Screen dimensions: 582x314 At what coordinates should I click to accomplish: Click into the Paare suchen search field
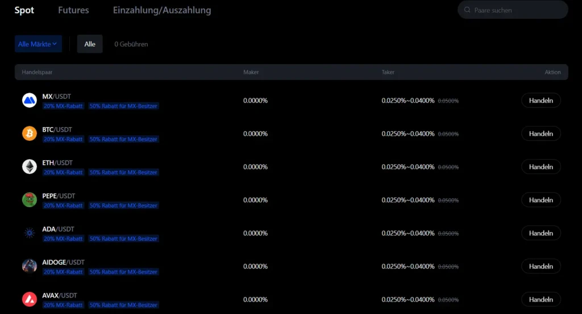click(517, 10)
